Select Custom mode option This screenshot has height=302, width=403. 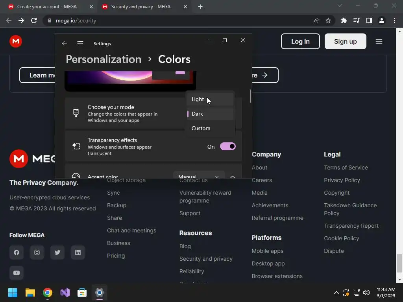(x=210, y=128)
